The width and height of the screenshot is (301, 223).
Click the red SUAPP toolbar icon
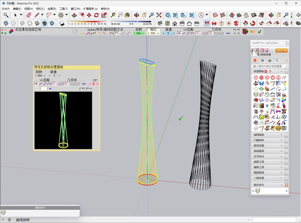click(x=207, y=23)
